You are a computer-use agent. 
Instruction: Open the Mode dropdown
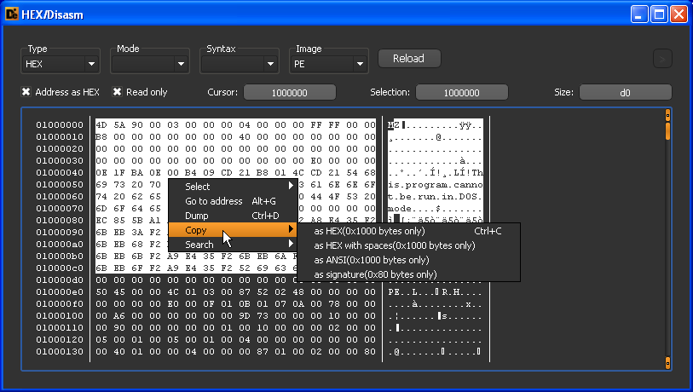click(151, 63)
